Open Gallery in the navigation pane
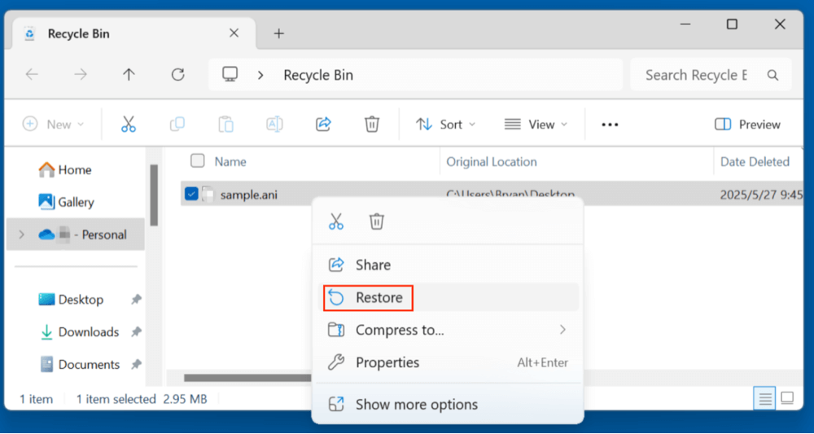 pos(67,202)
